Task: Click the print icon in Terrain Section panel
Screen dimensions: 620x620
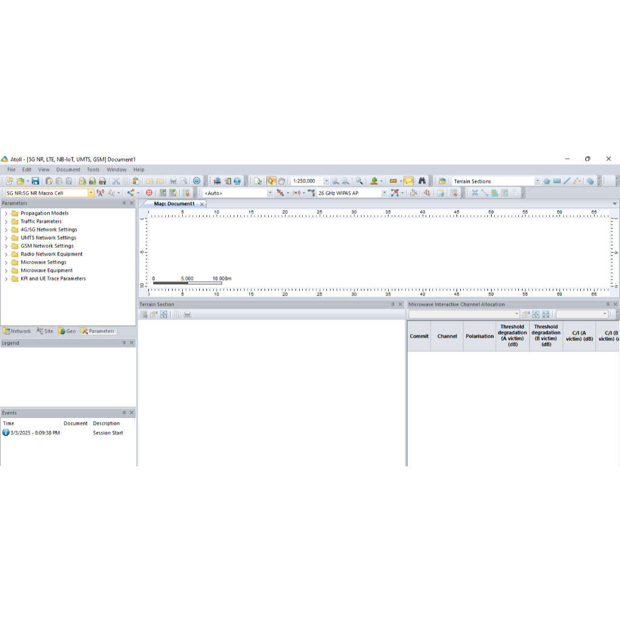Action: 188,314
